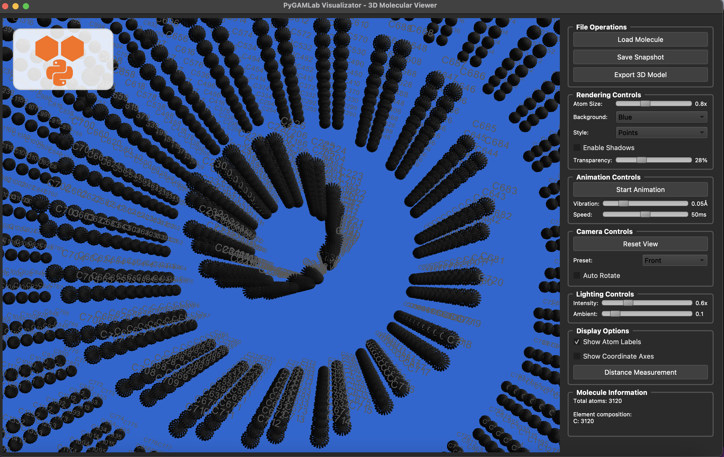
Task: Click the Atom Size slider handle
Action: pyautogui.click(x=645, y=104)
